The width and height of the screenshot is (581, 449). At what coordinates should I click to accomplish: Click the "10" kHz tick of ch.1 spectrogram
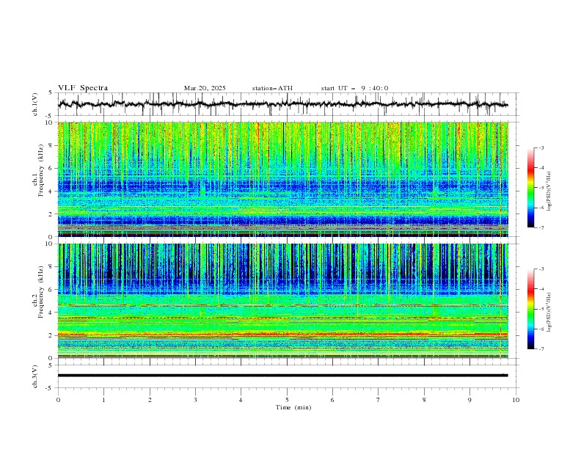(x=51, y=123)
